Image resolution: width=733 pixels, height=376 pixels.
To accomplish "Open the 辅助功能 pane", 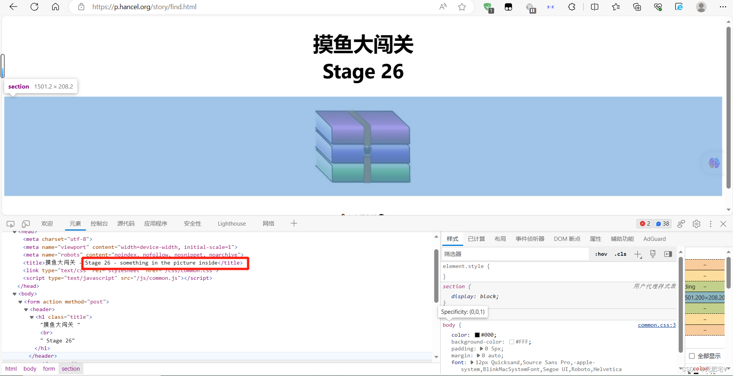I will [x=622, y=239].
